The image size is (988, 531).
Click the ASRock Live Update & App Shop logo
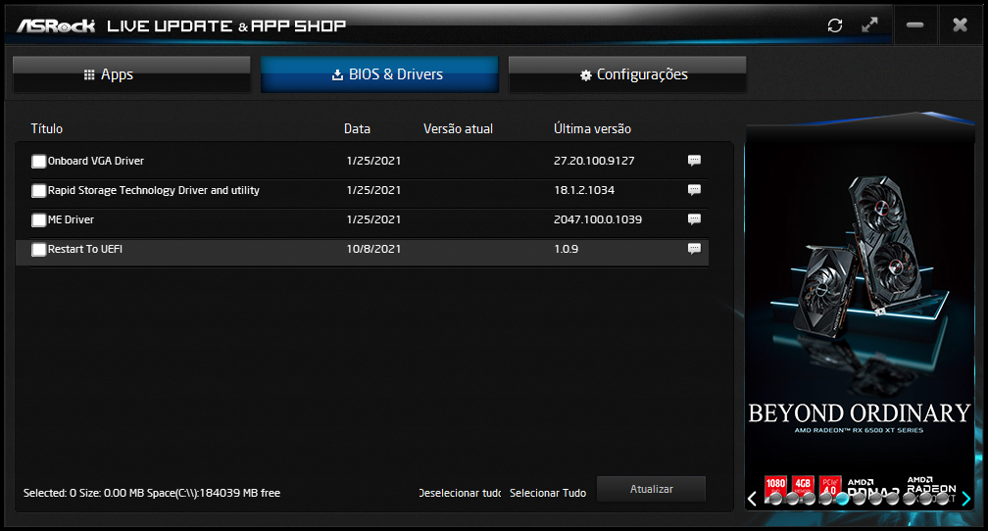181,25
